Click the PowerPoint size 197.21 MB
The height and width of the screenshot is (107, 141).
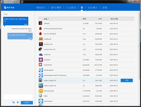pos(98,65)
